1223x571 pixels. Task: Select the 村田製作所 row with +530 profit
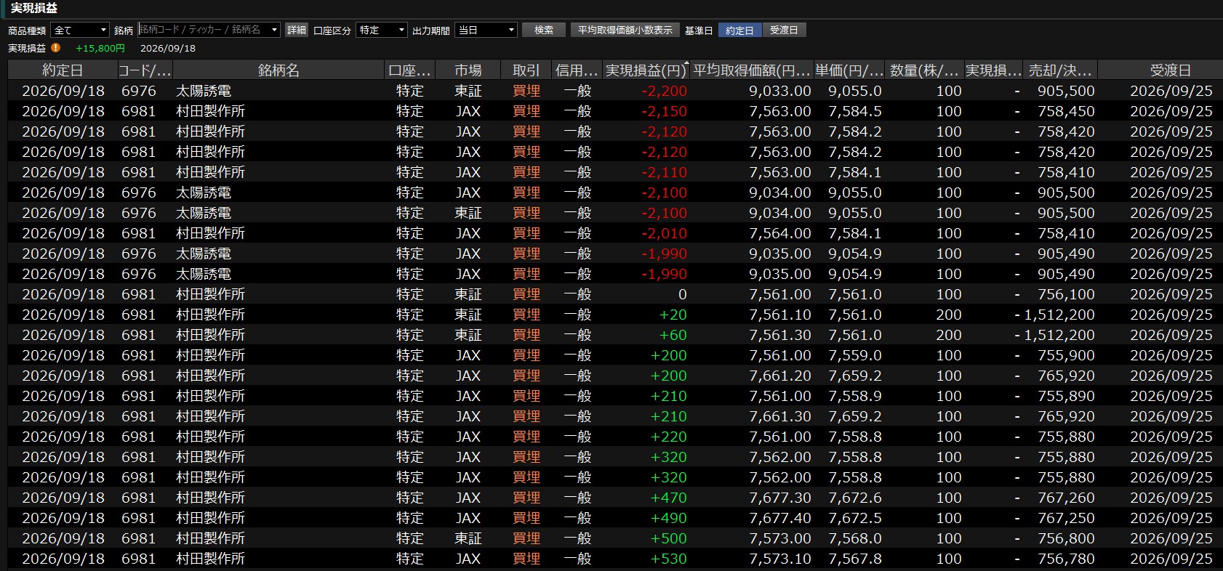pyautogui.click(x=615, y=559)
